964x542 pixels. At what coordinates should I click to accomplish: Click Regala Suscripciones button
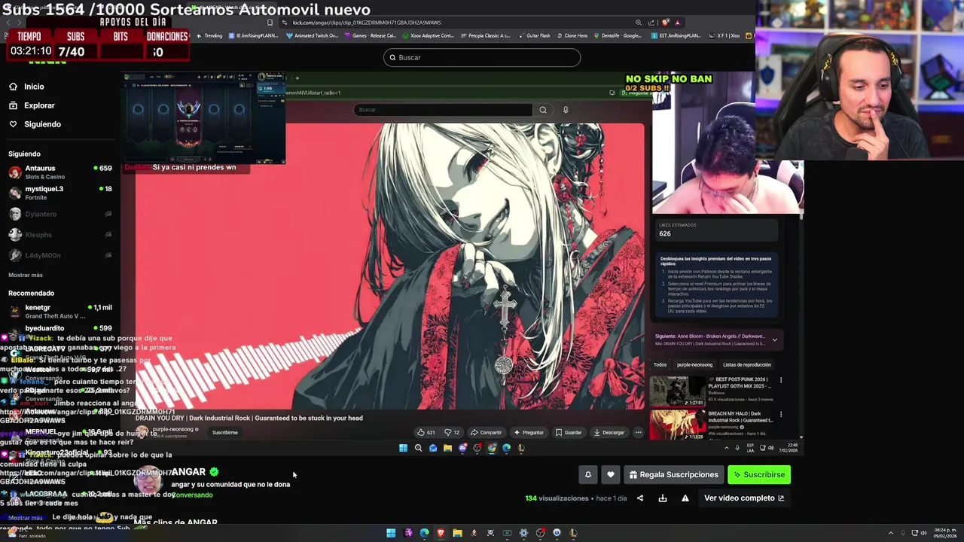(x=674, y=474)
